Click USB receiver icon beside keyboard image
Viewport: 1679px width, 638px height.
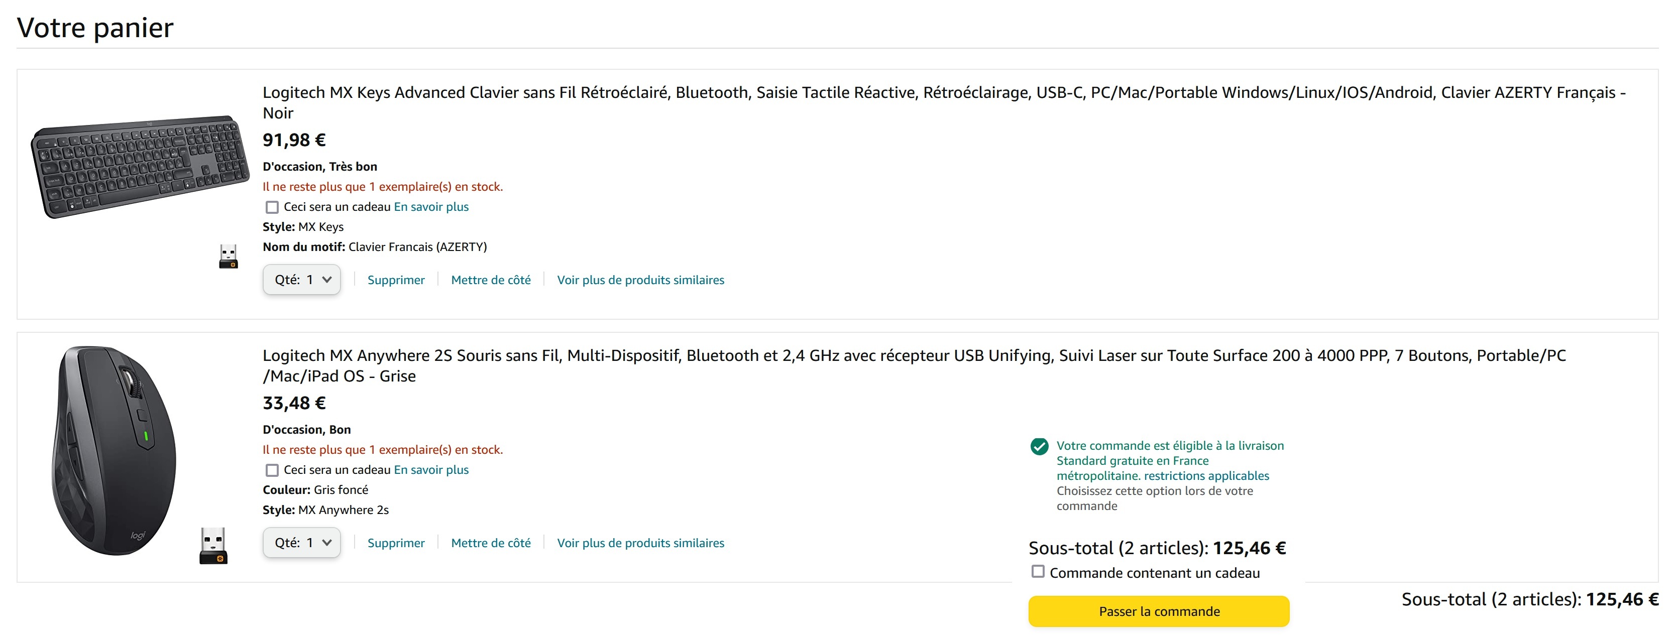(x=228, y=257)
